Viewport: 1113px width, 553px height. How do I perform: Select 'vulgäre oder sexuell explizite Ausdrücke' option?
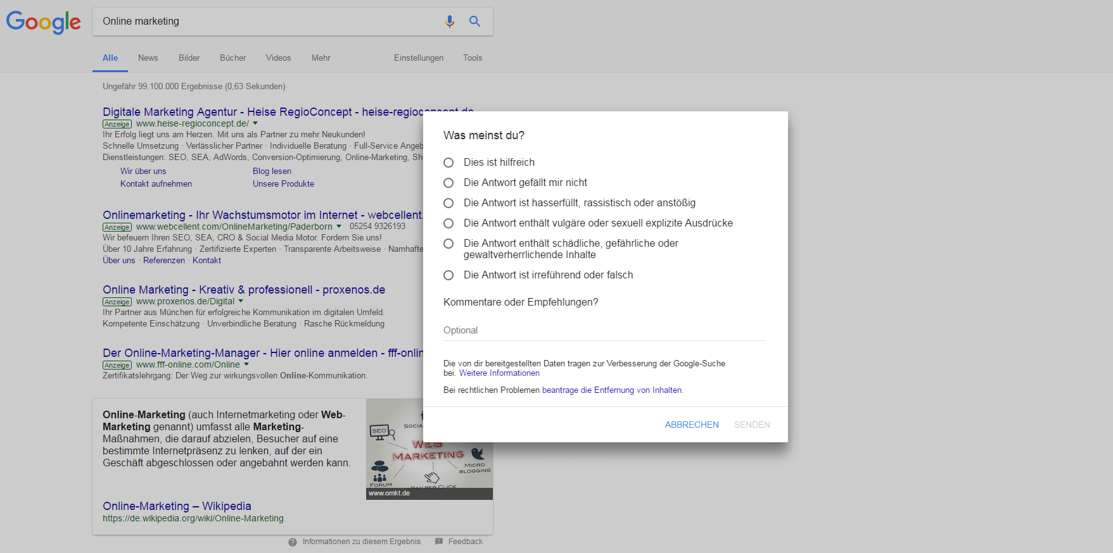coord(448,223)
